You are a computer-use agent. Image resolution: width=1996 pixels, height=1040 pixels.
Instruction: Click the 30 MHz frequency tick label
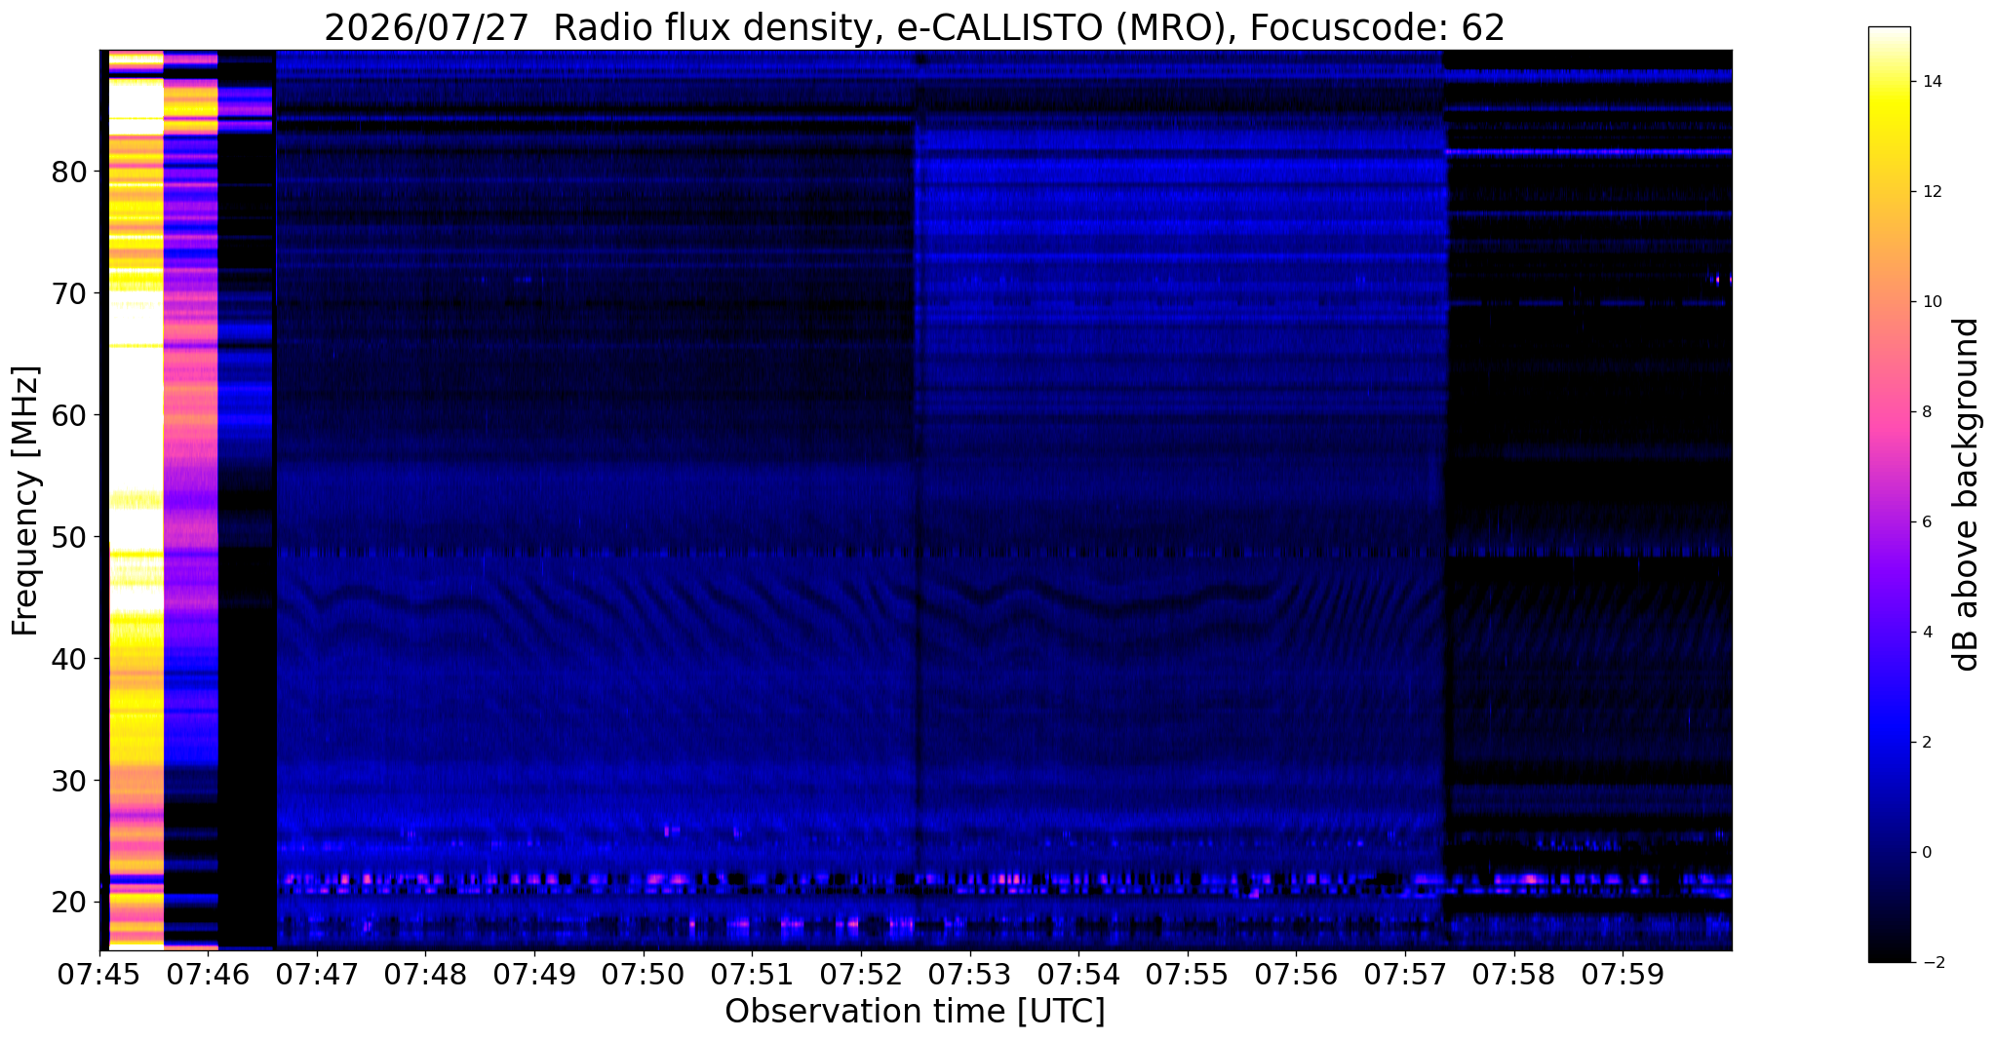click(69, 781)
